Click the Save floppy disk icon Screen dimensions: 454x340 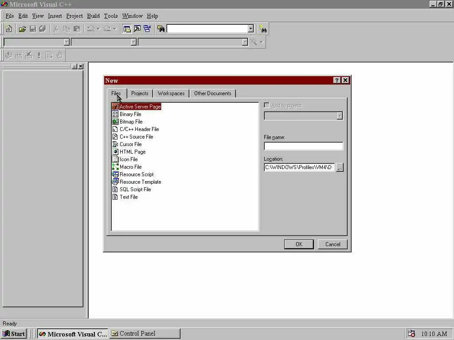click(x=33, y=29)
